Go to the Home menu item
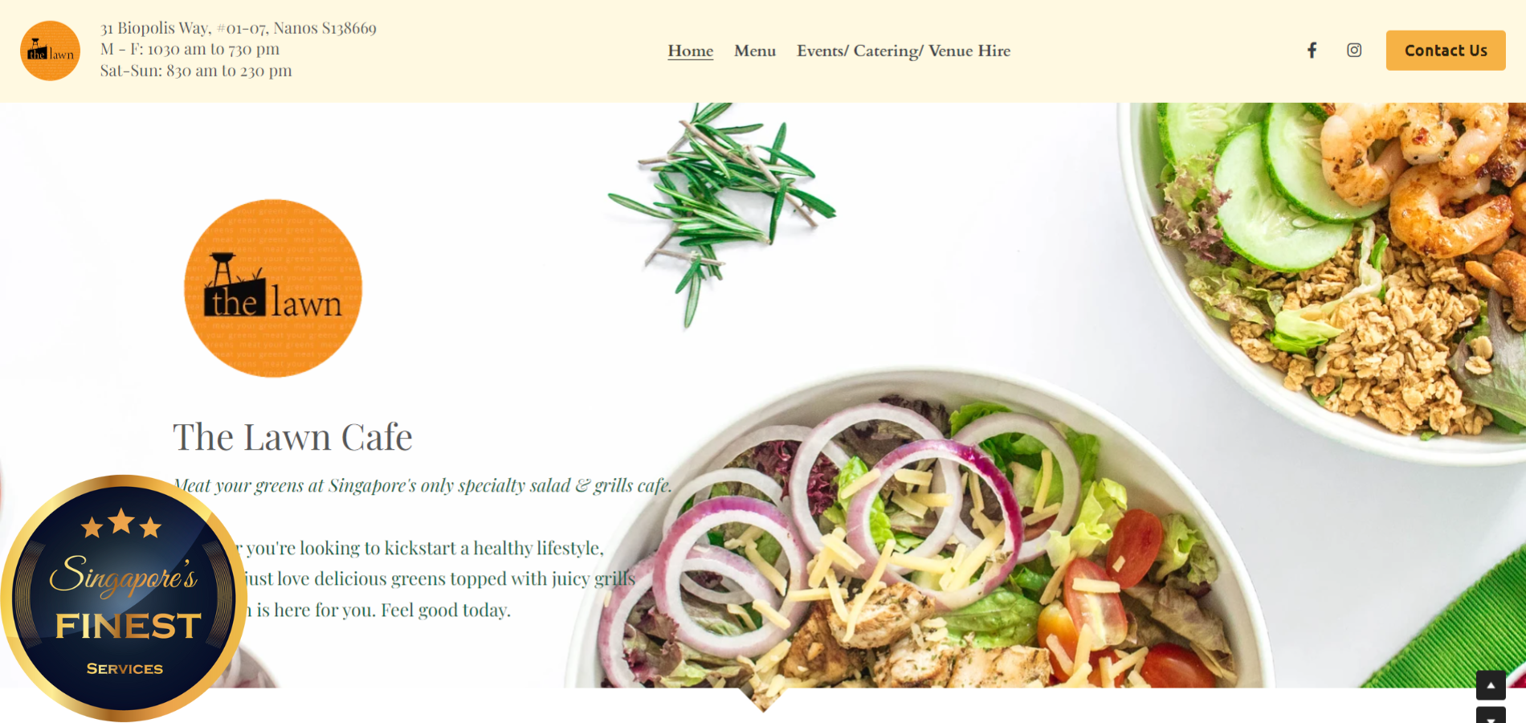The image size is (1526, 723). [x=691, y=51]
